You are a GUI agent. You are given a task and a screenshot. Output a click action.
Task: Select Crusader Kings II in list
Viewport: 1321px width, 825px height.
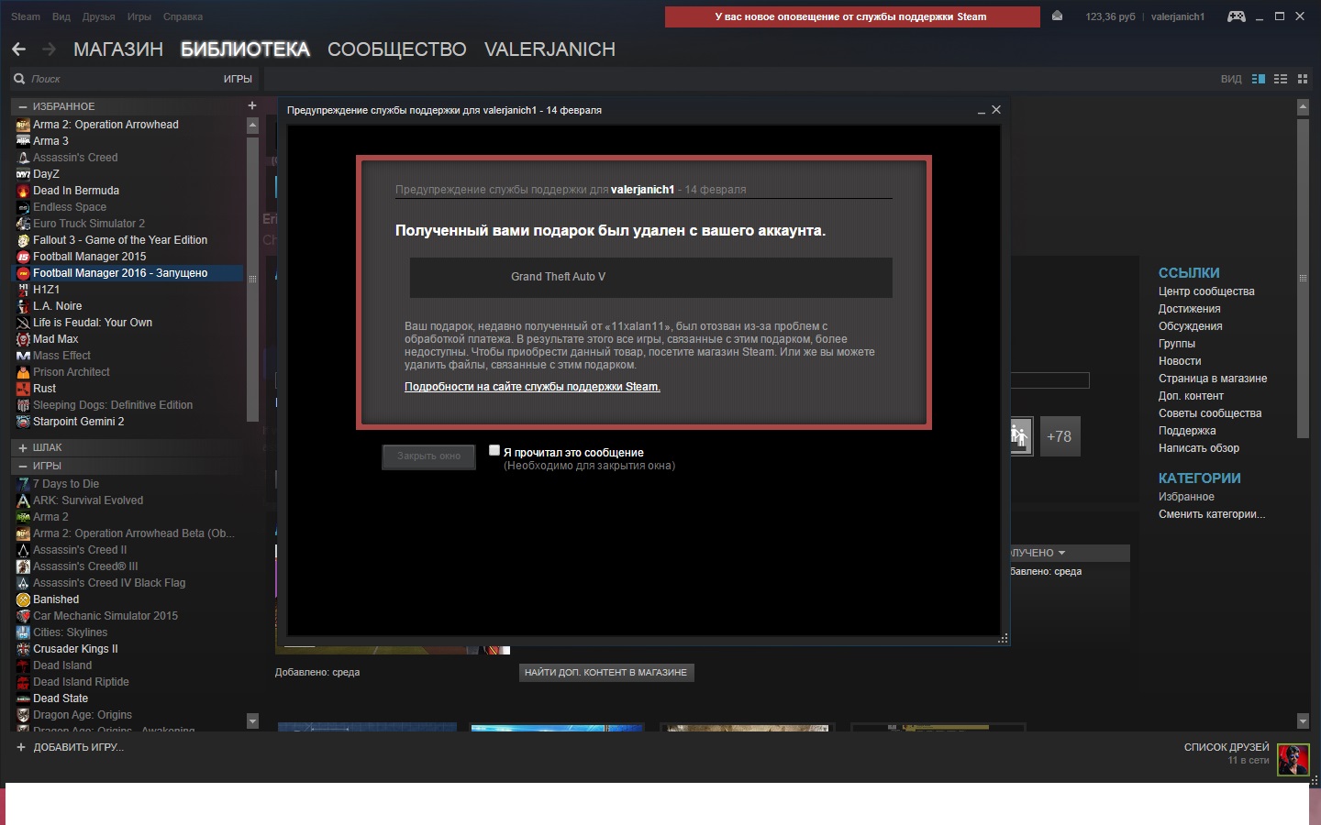point(75,649)
